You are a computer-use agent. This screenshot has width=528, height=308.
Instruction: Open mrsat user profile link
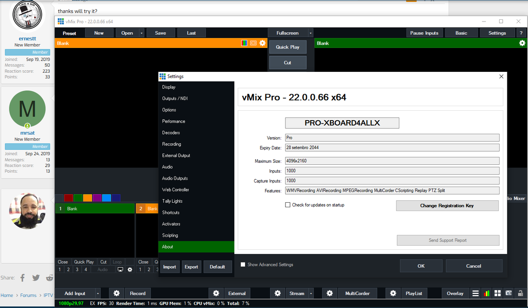coord(28,133)
